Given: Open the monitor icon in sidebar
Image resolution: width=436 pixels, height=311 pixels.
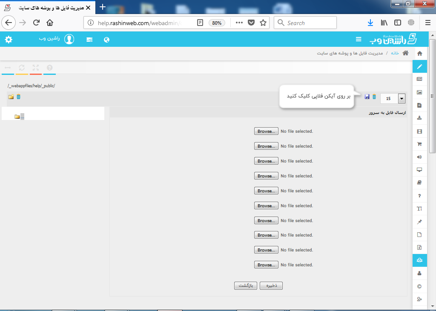Looking at the screenshot, I should (x=419, y=170).
